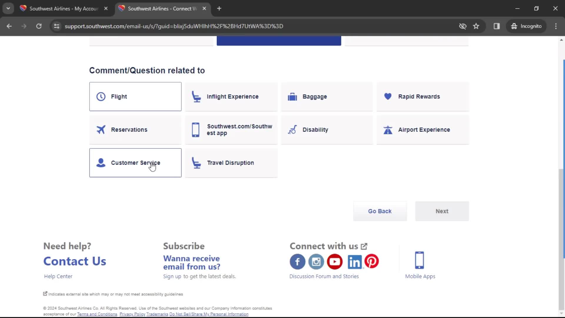This screenshot has width=565, height=318.
Task: Go back to previous page
Action: [9, 26]
